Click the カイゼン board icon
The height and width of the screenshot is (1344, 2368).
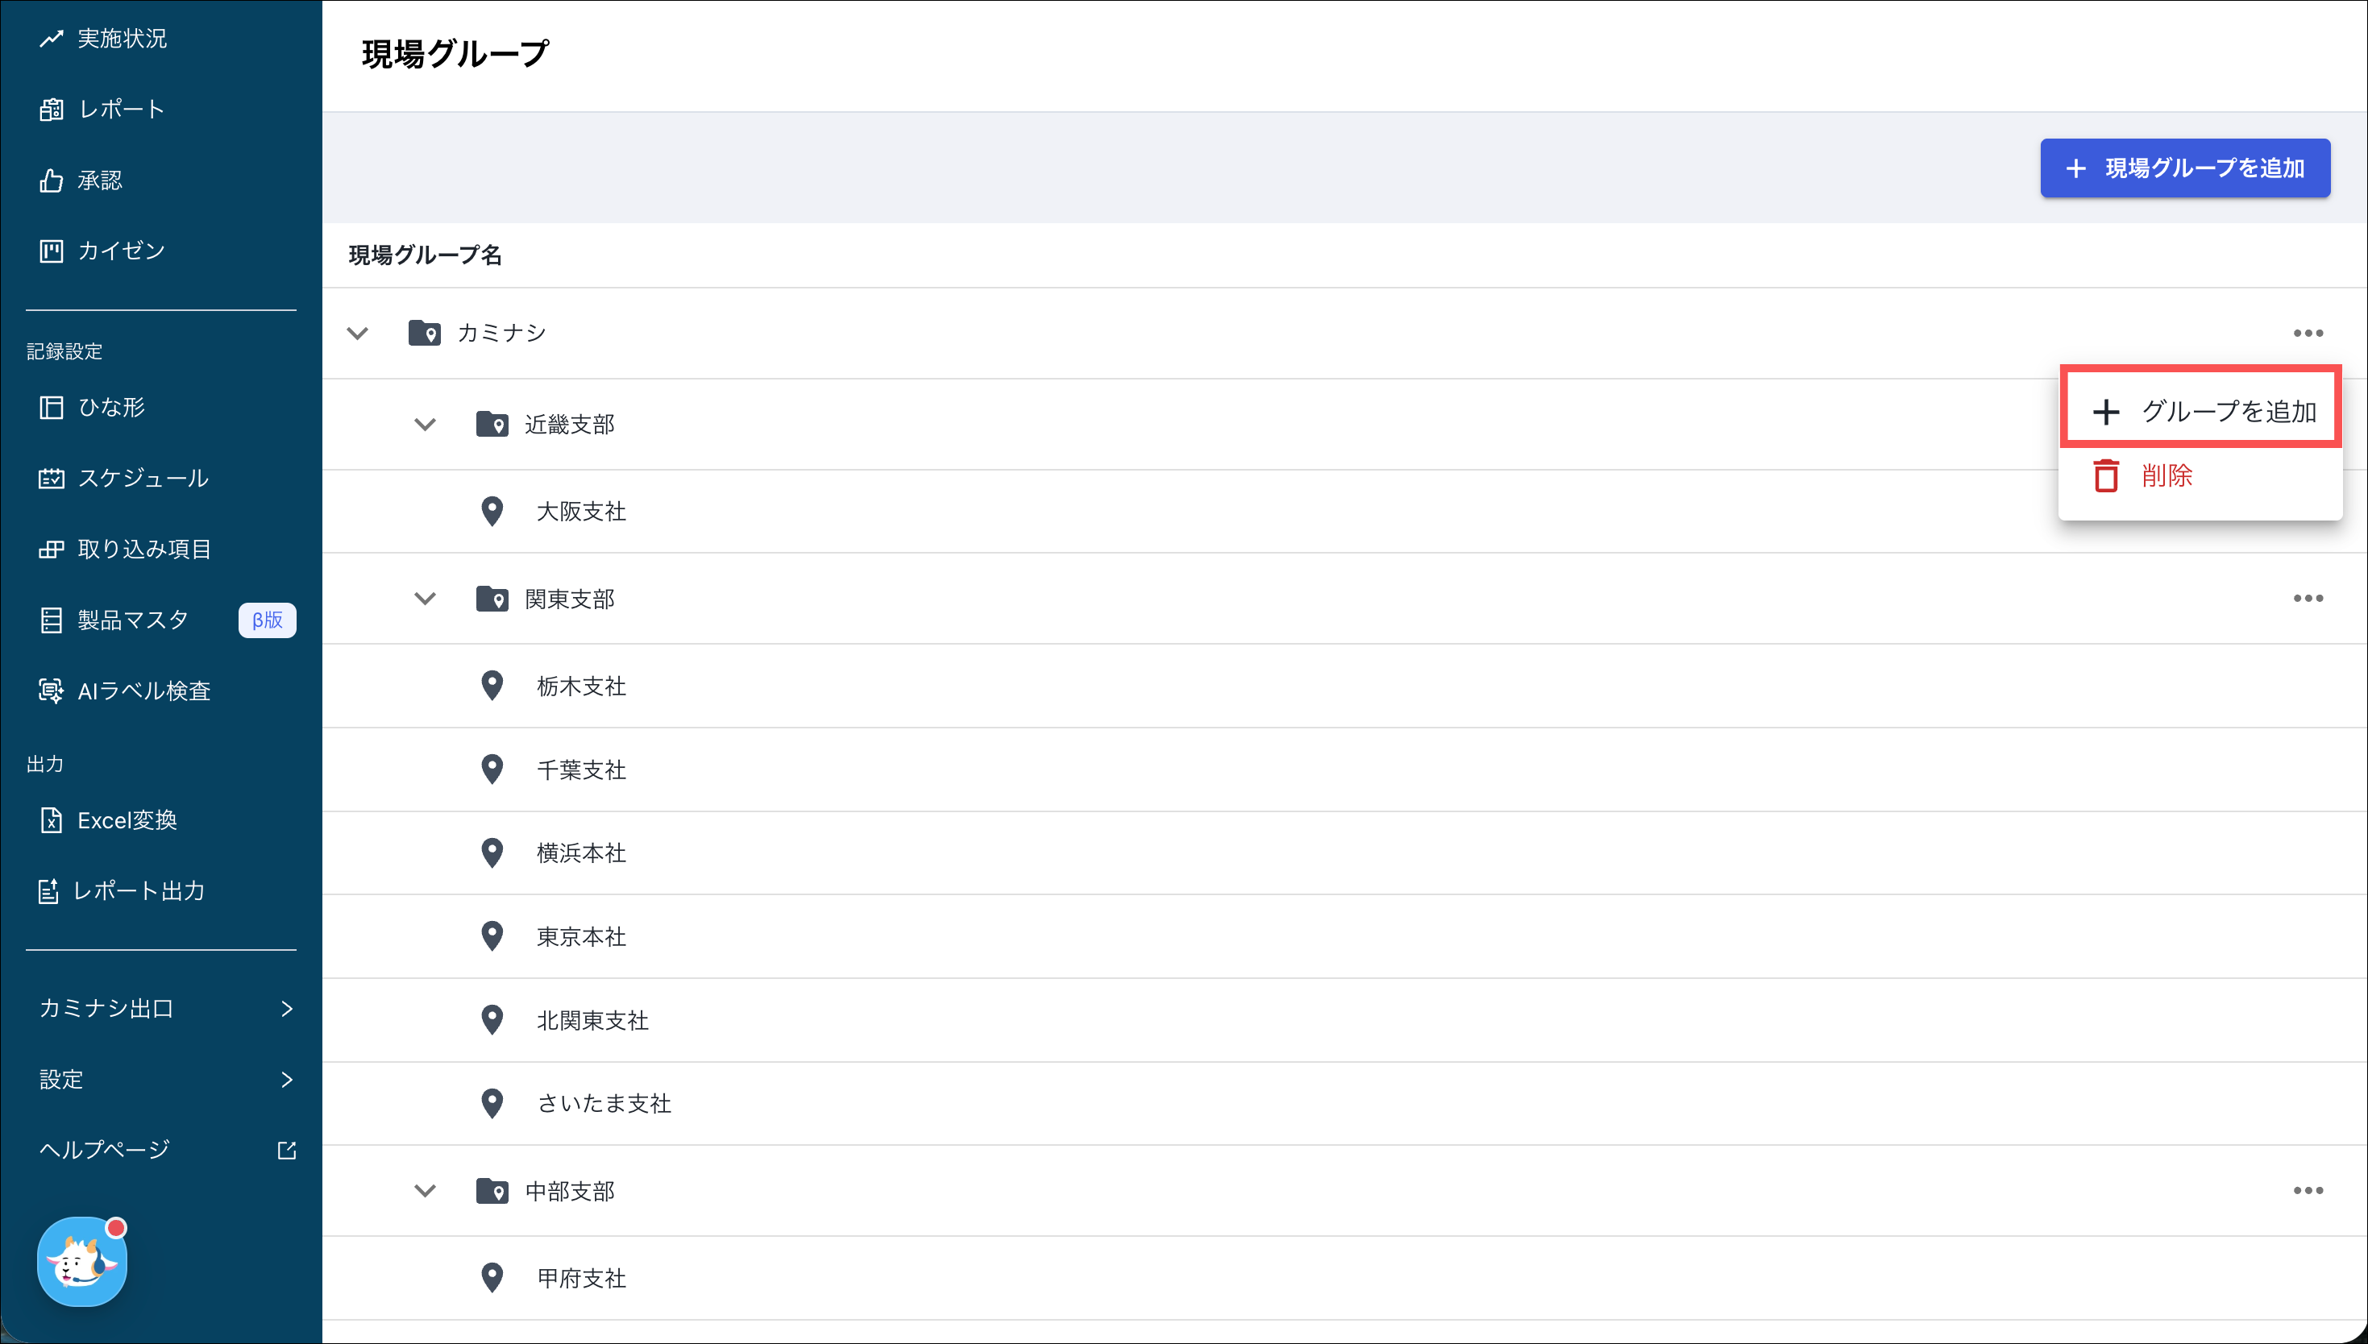pyautogui.click(x=52, y=250)
